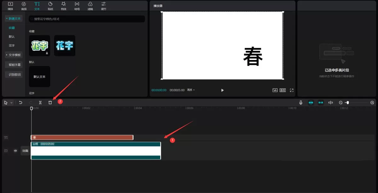Click the 00:00:05:00 duration timecode
378x193 pixels.
(177, 90)
